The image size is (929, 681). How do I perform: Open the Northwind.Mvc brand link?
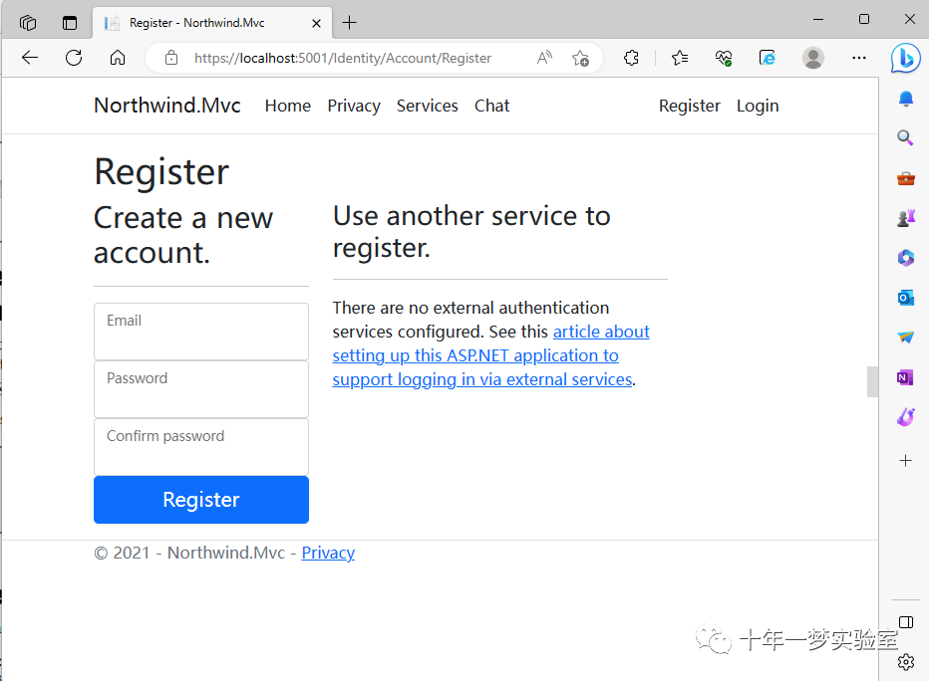[x=167, y=106]
